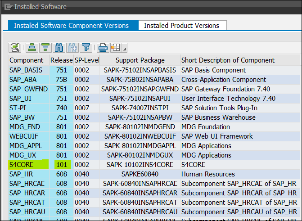302x221 pixels.
Task: Click SP-Level 0040 in the SAP_HR row
Action: 87,174
